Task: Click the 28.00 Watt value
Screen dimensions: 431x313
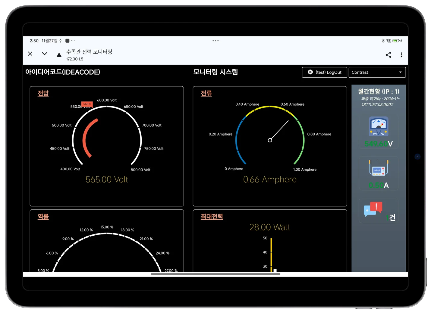Action: click(270, 227)
